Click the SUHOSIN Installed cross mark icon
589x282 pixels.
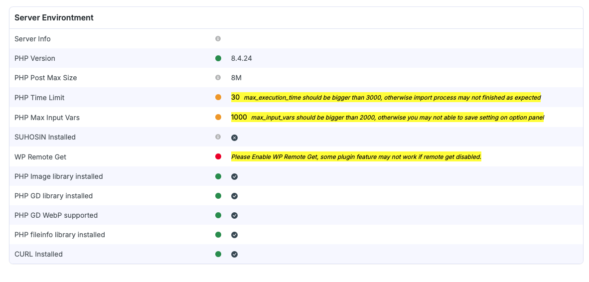click(234, 138)
